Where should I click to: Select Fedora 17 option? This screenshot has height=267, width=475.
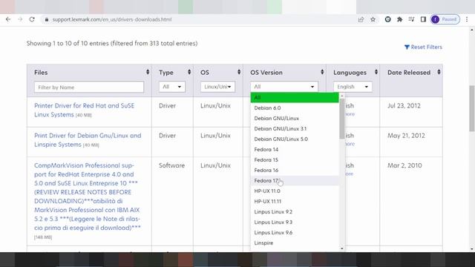pos(295,180)
